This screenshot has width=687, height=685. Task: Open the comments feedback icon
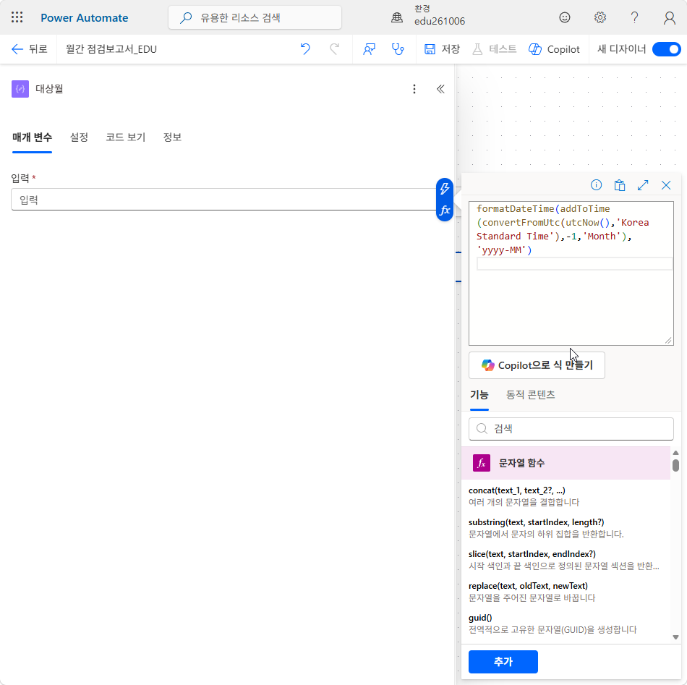pyautogui.click(x=369, y=49)
